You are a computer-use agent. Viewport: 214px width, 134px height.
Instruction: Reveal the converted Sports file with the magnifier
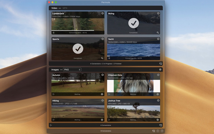(x=102, y=58)
